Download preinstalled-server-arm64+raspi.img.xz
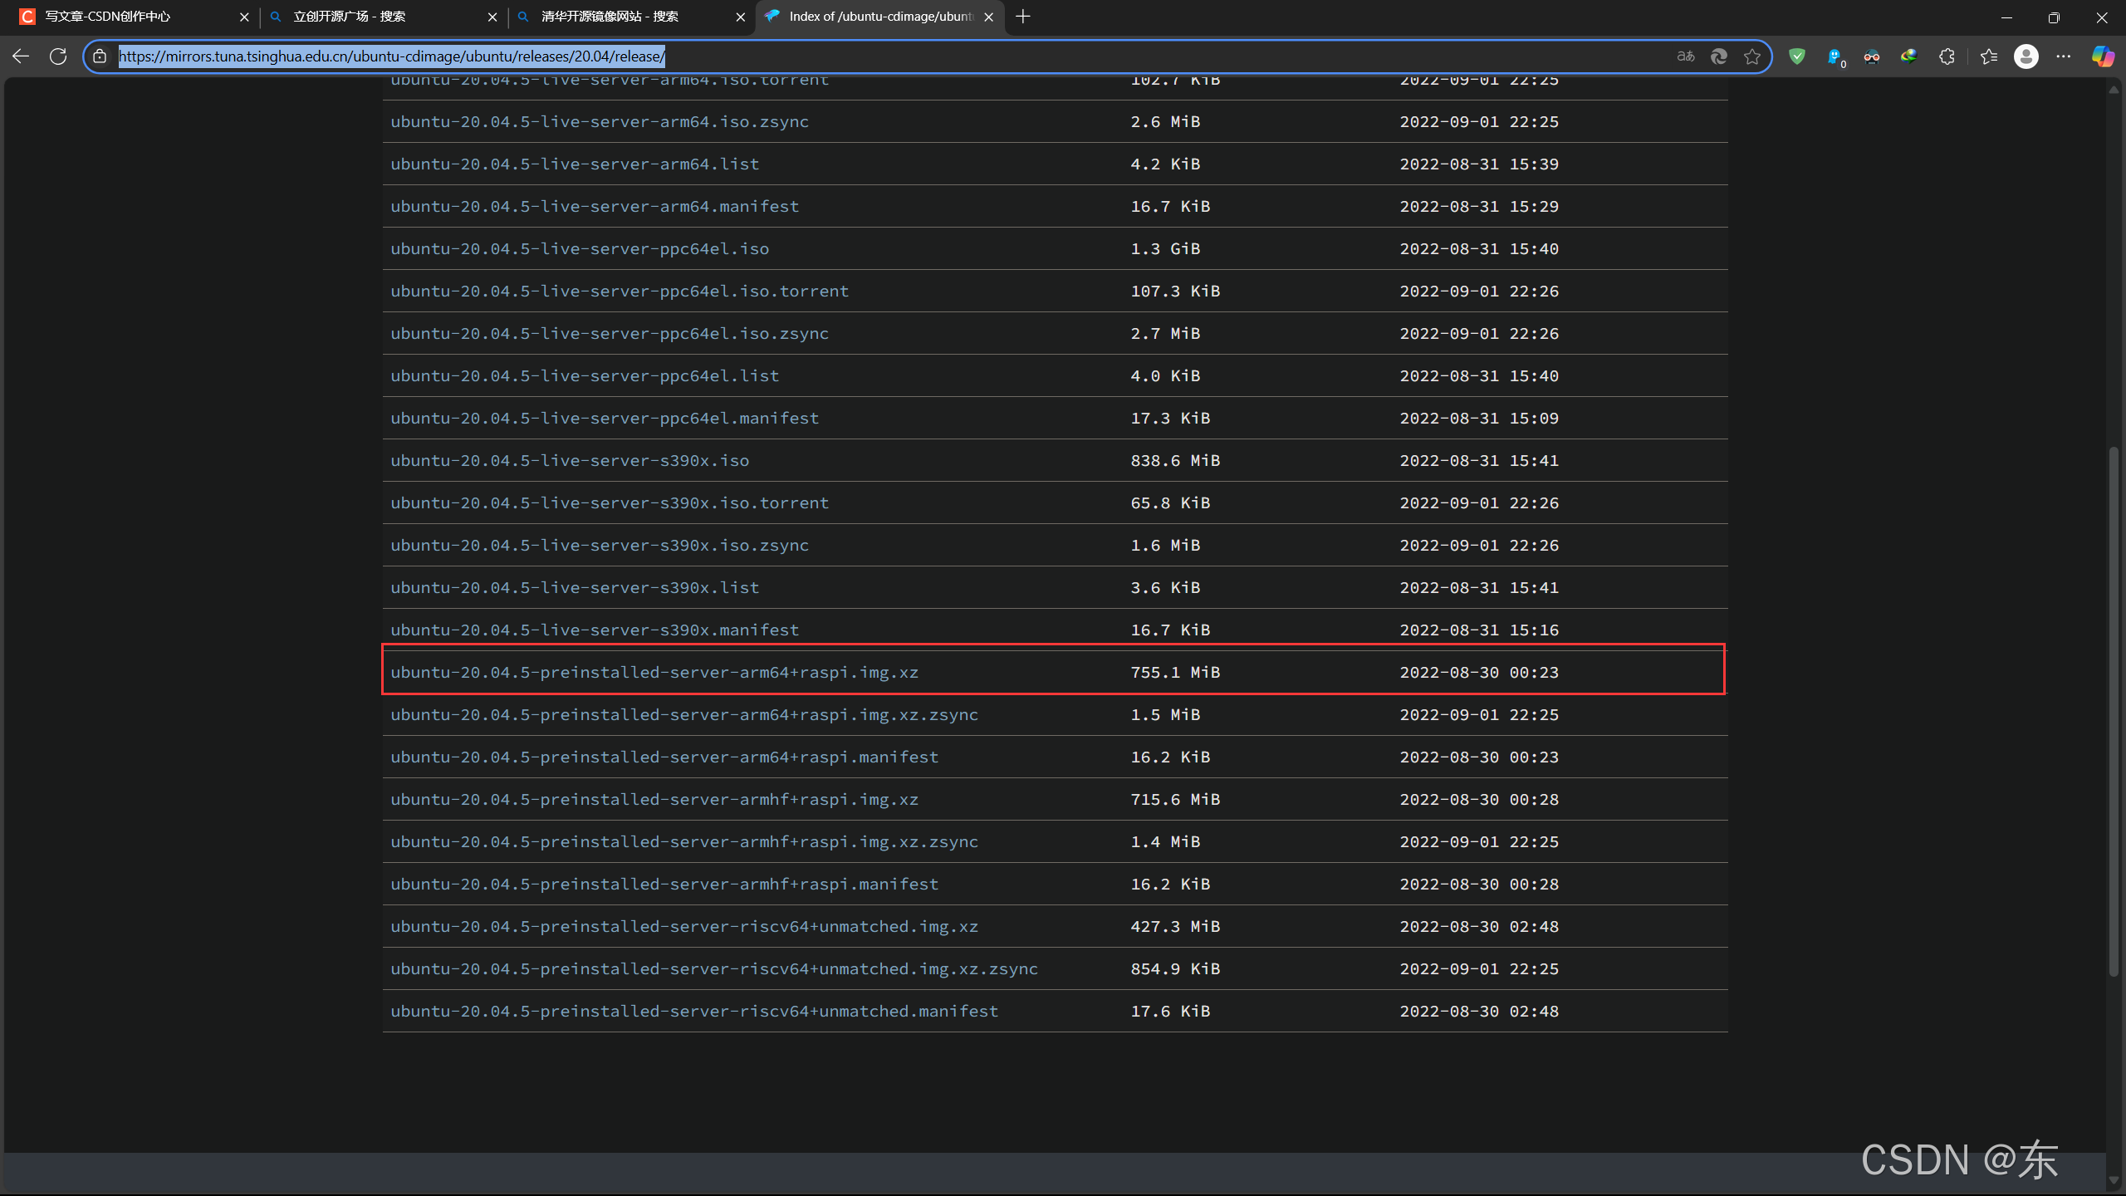Screen dimensions: 2126x1196 click(654, 672)
